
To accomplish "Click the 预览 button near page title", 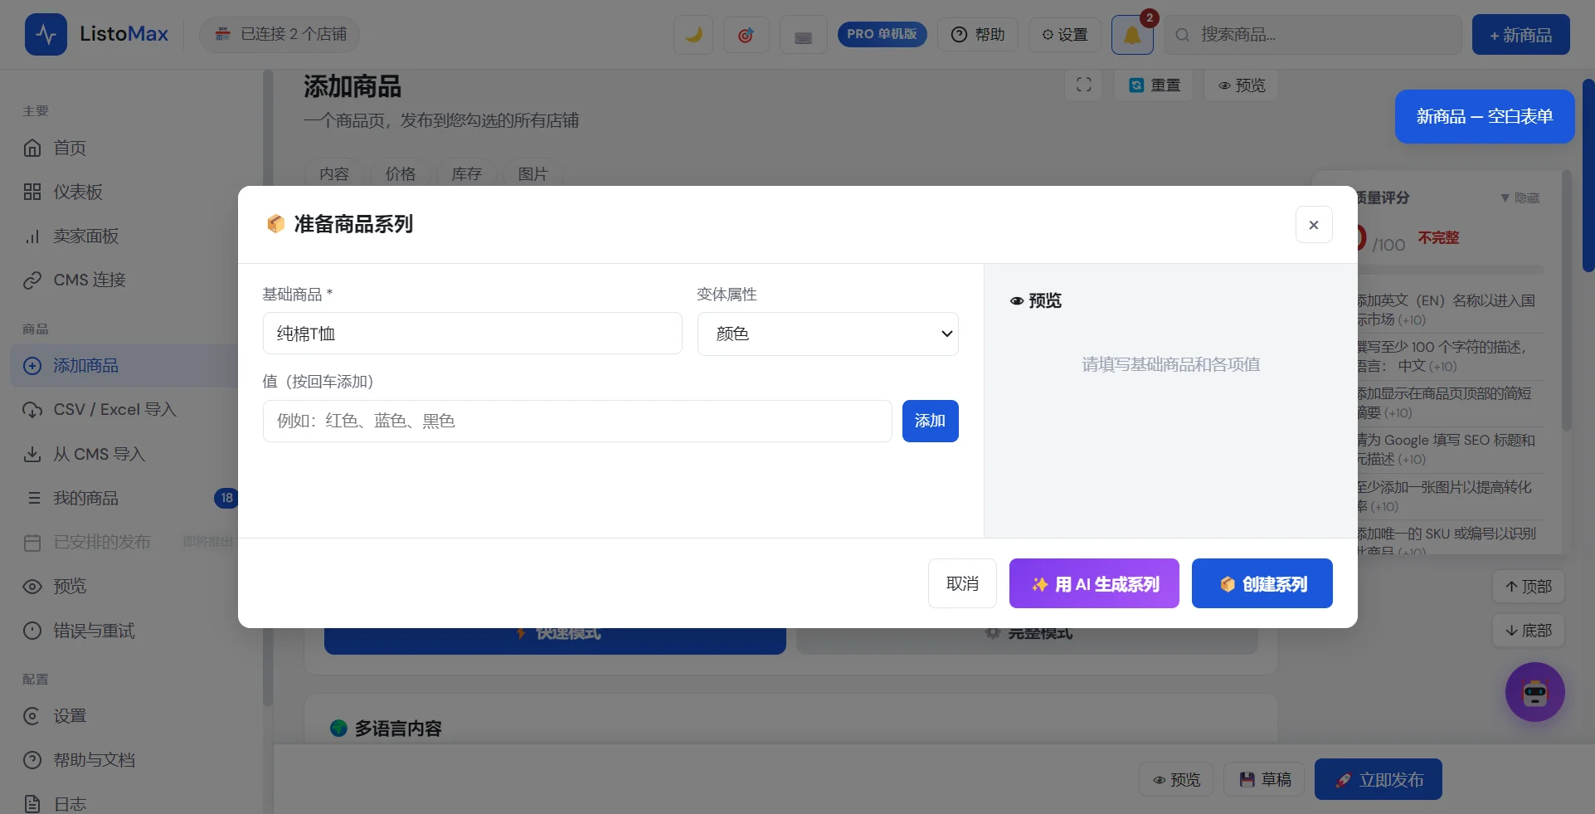I will (1241, 85).
